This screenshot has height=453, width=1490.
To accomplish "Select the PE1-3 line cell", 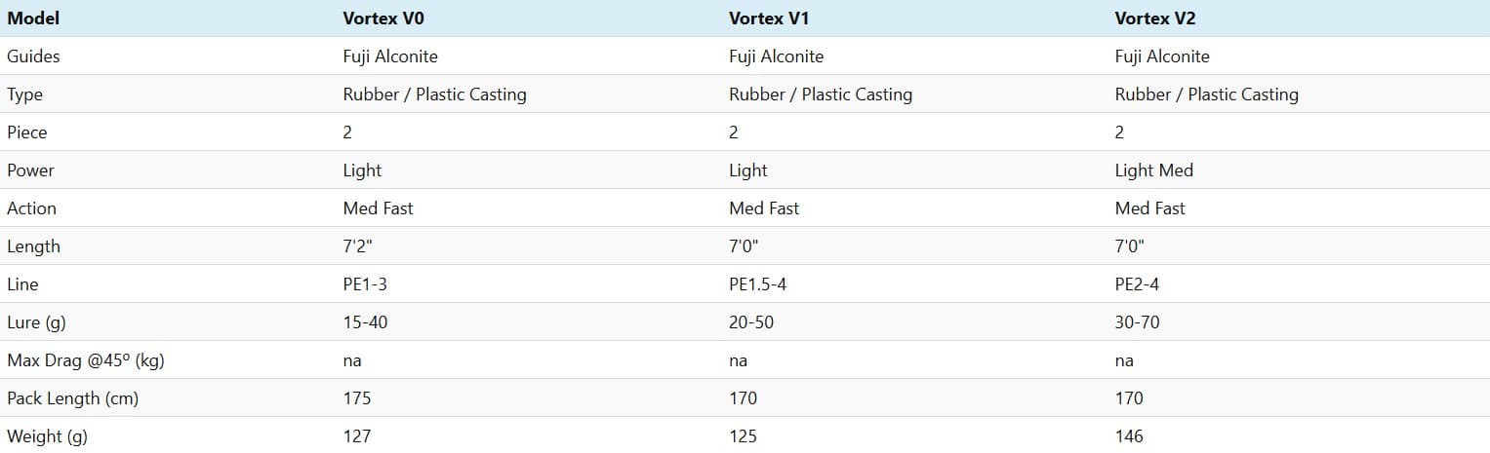I will 366,284.
